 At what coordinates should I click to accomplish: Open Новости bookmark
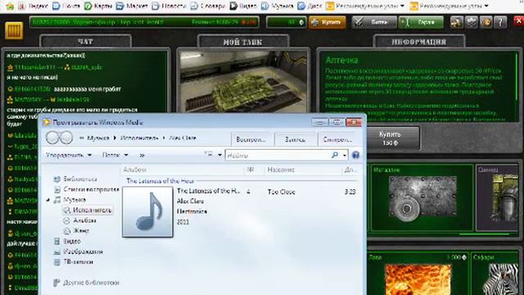tap(169, 6)
